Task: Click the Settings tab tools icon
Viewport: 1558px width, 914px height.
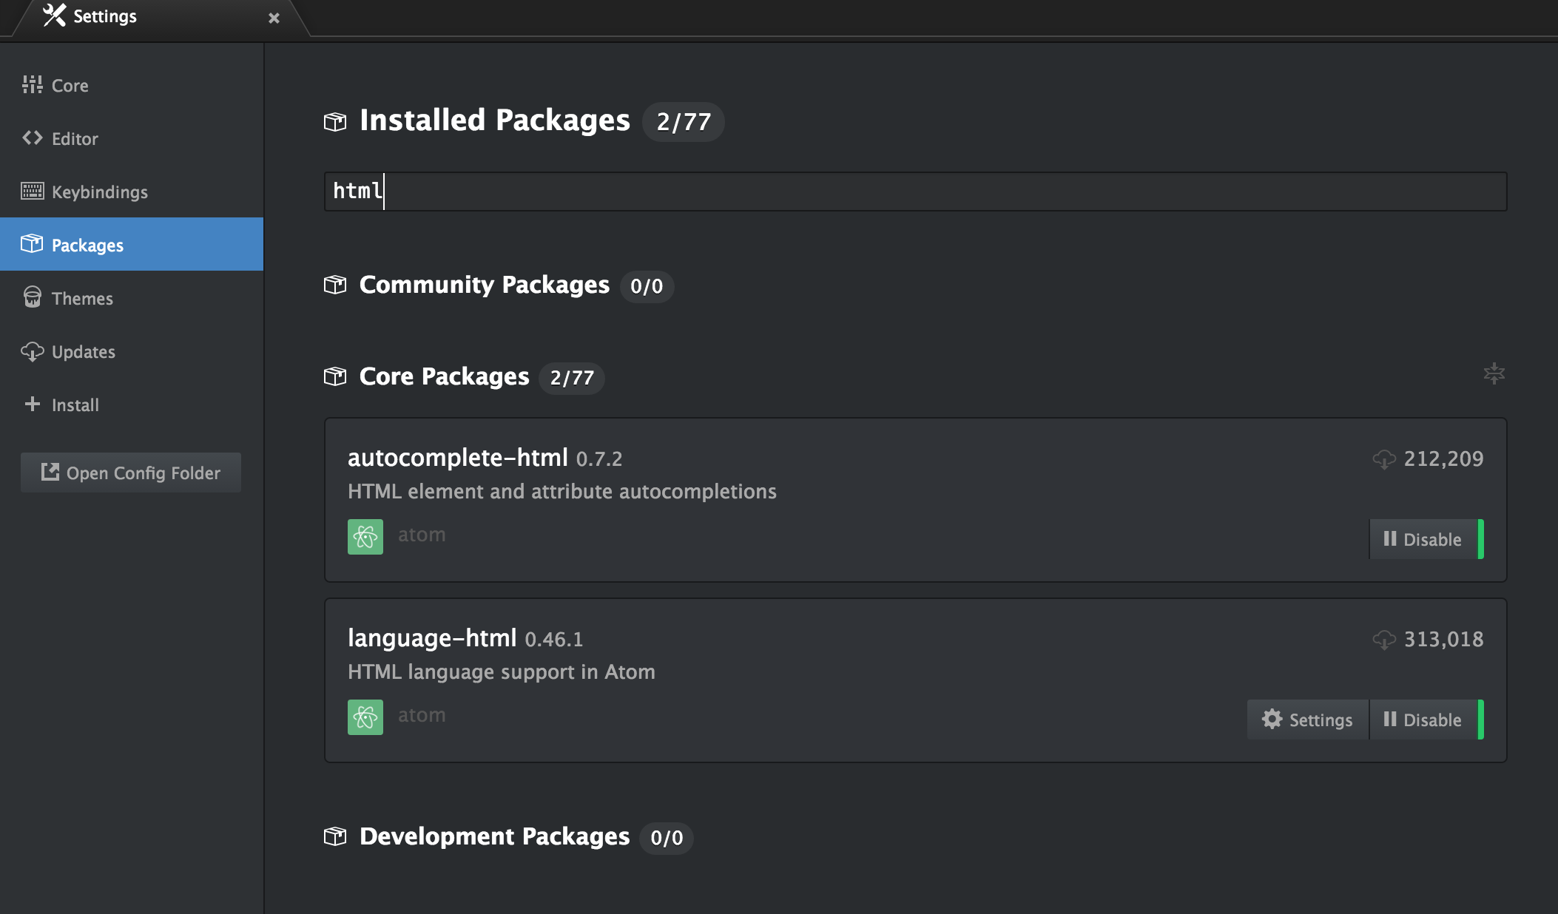Action: coord(54,15)
